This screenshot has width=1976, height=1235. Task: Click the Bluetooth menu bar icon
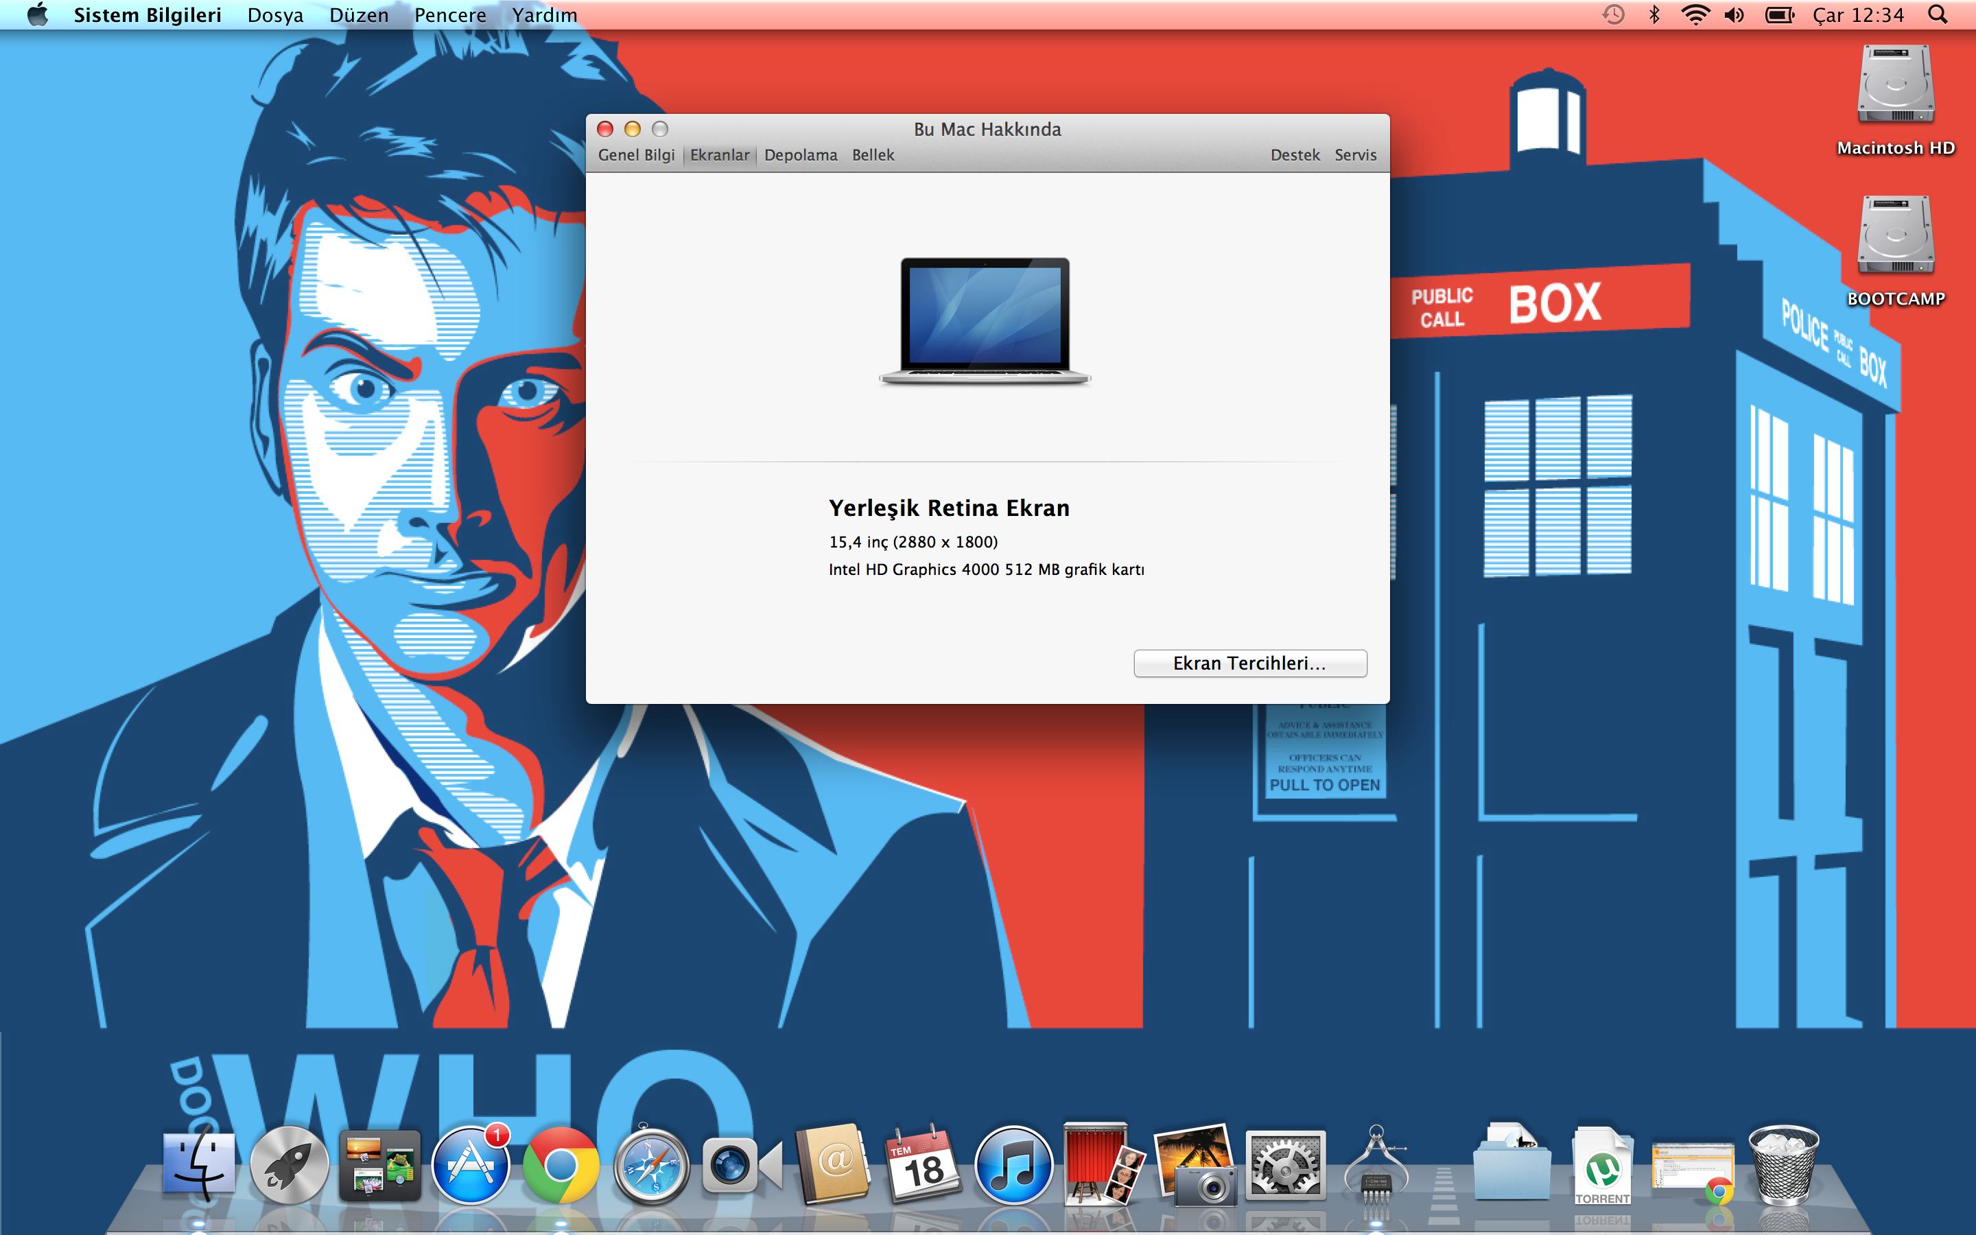[x=1654, y=14]
